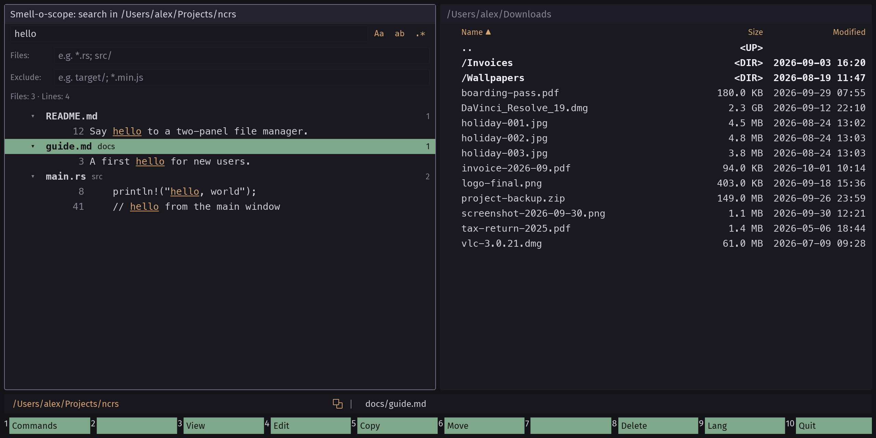This screenshot has height=438, width=876.
Task: Click the Delete function key button
Action: (658, 426)
